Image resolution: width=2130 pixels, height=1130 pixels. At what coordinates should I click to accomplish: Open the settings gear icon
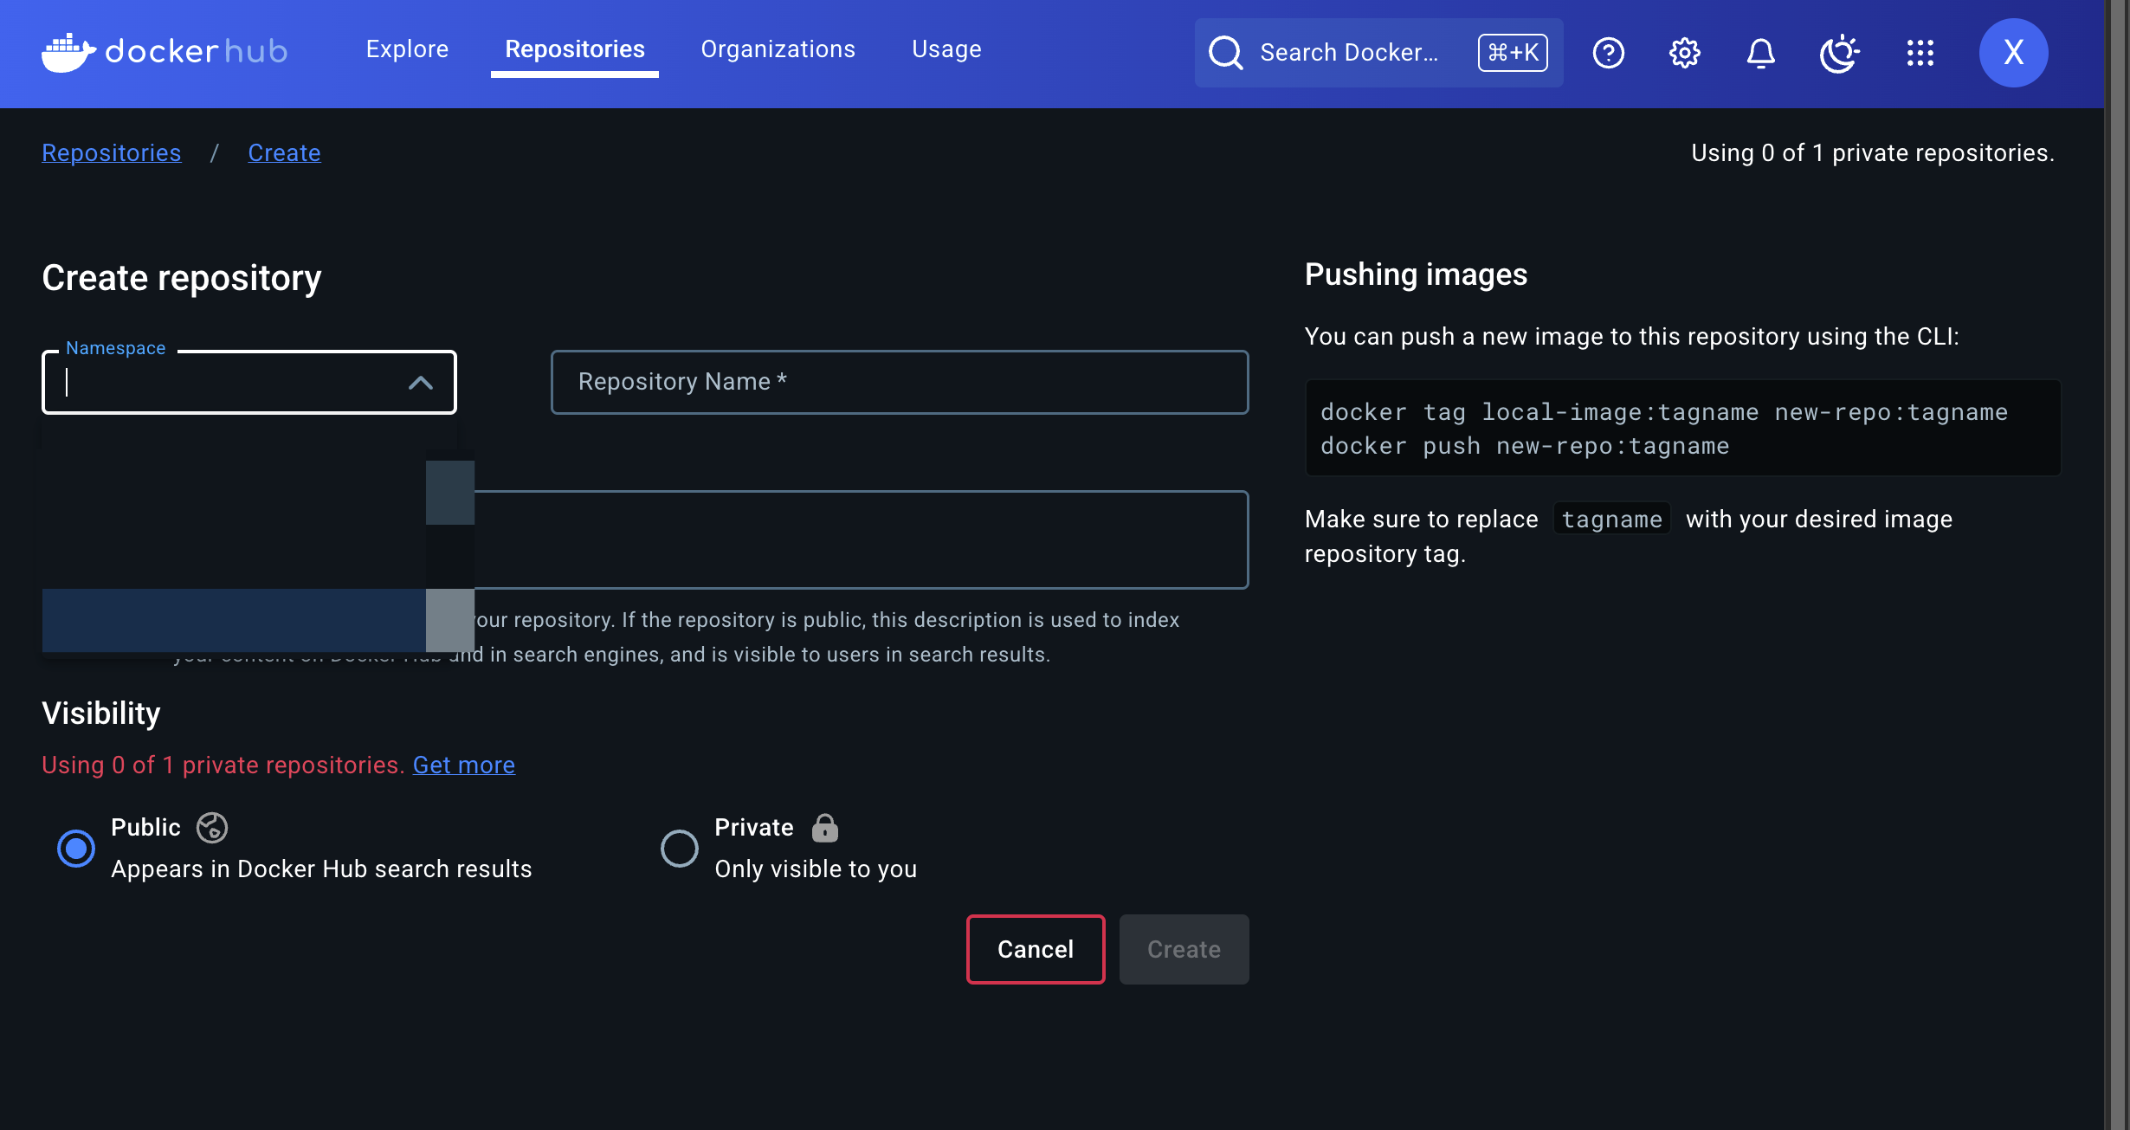click(1684, 53)
